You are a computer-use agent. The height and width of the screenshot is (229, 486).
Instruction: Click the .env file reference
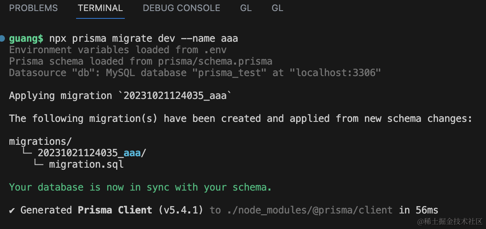[x=215, y=50]
